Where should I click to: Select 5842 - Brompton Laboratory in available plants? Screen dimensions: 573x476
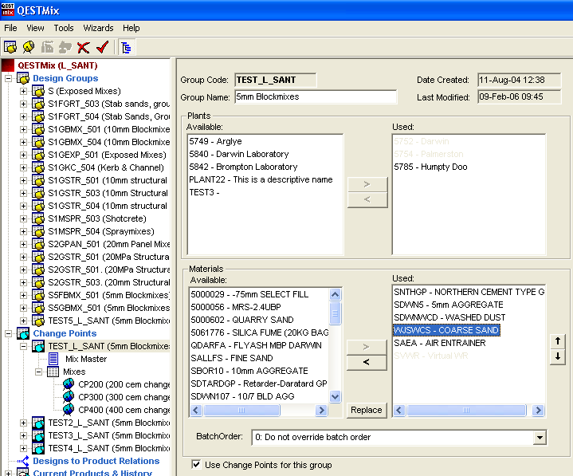pos(243,167)
